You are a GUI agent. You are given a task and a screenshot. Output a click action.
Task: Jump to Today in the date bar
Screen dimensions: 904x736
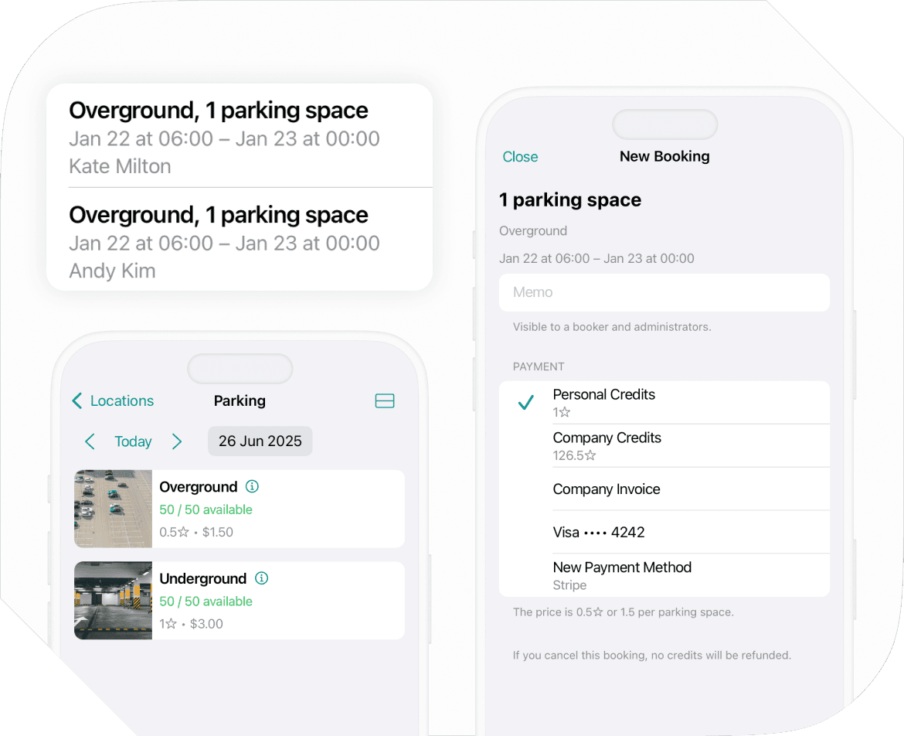133,441
